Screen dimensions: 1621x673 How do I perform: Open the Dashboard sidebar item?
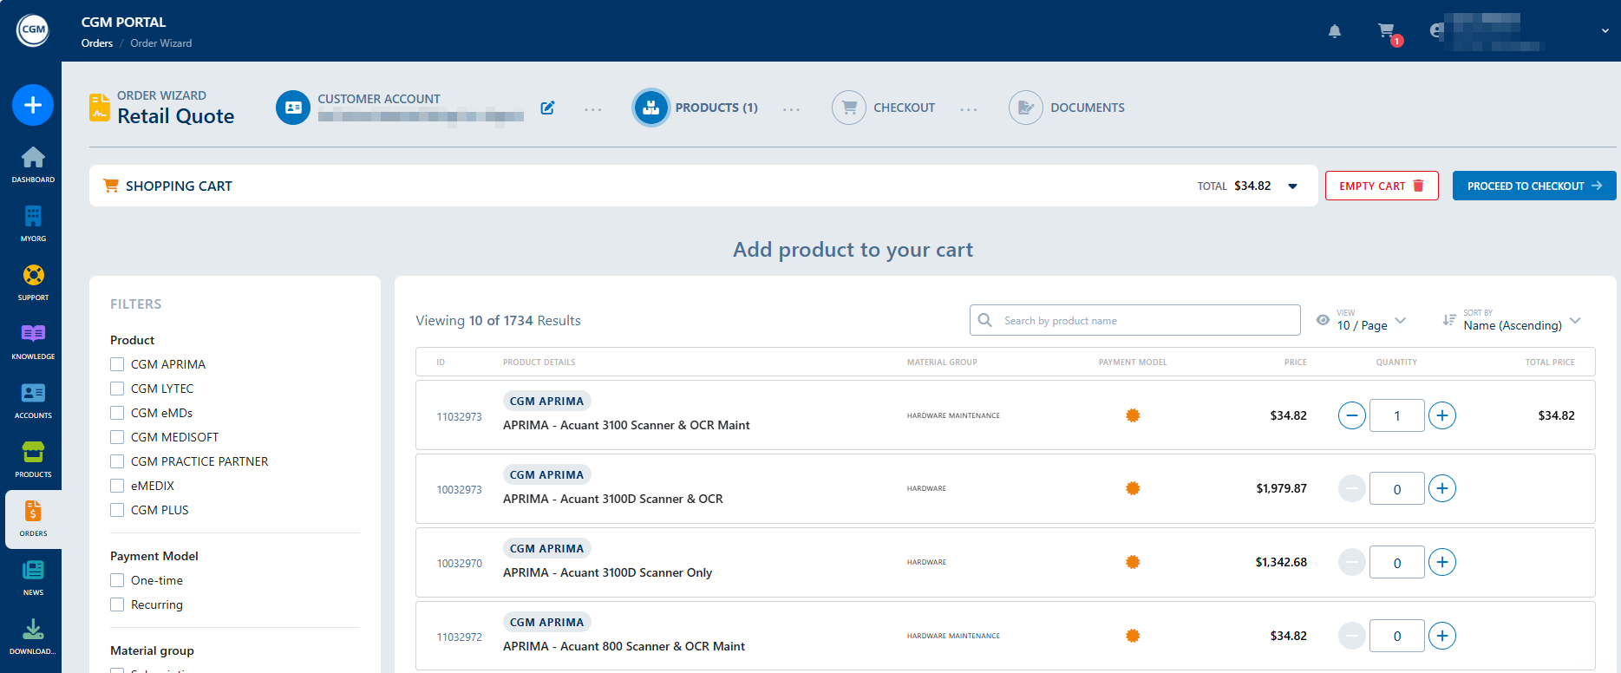[x=33, y=164]
